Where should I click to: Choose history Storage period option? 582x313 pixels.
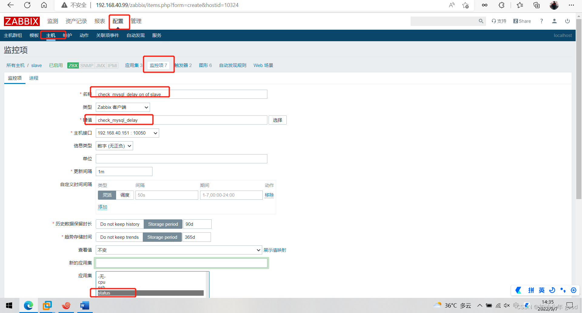[x=163, y=224]
